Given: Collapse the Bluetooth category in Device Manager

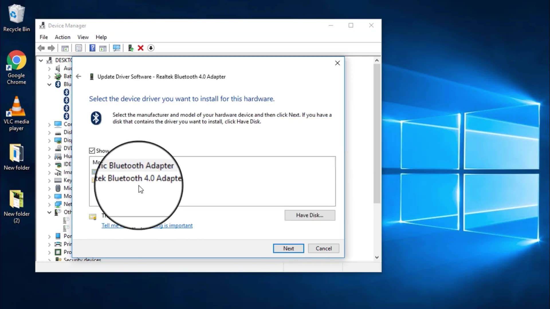Looking at the screenshot, I should pyautogui.click(x=49, y=84).
